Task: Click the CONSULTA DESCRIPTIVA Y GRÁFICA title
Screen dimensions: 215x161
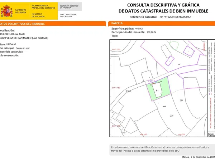Action: [163, 5]
